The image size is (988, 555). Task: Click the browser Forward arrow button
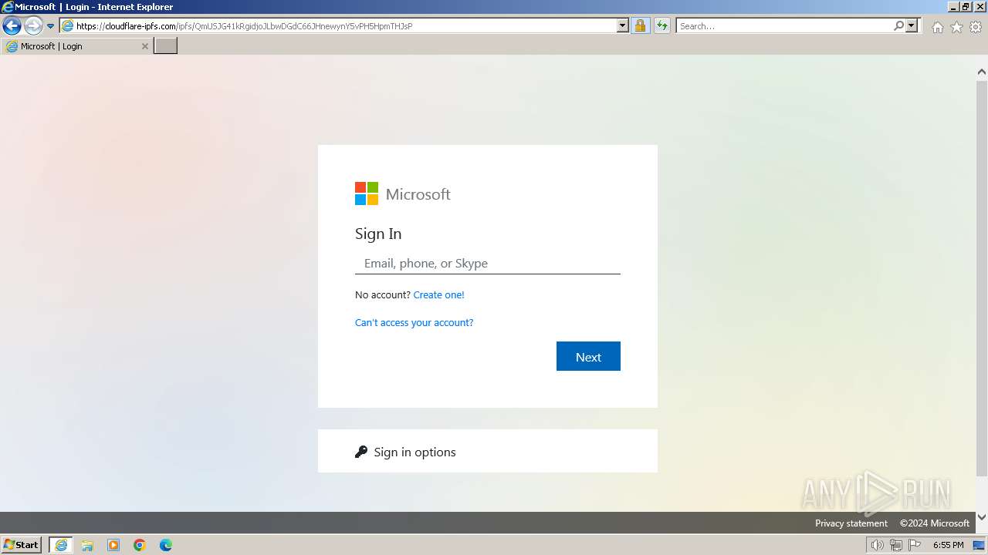33,26
